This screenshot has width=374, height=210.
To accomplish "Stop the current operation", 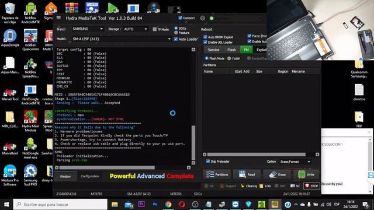I will (311, 186).
